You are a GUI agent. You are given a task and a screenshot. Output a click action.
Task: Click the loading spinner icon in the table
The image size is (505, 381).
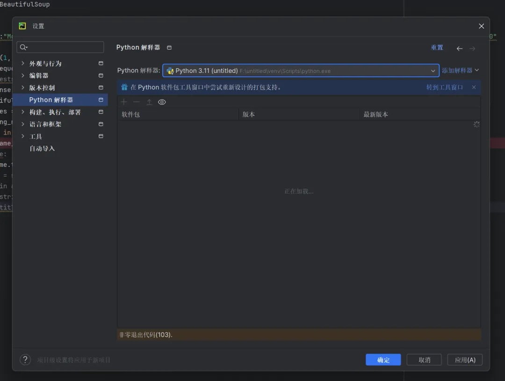[476, 124]
